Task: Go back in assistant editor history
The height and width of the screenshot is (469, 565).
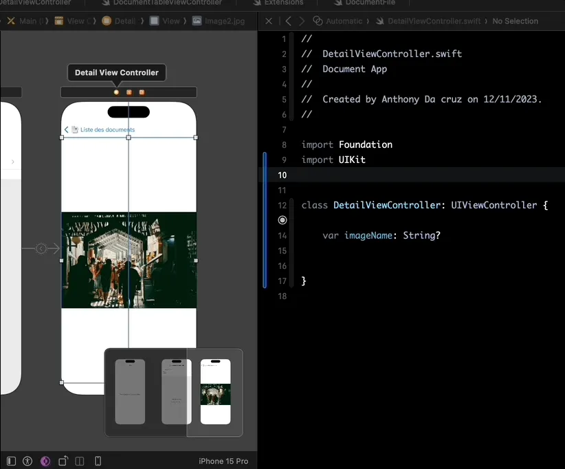Action: [x=289, y=21]
